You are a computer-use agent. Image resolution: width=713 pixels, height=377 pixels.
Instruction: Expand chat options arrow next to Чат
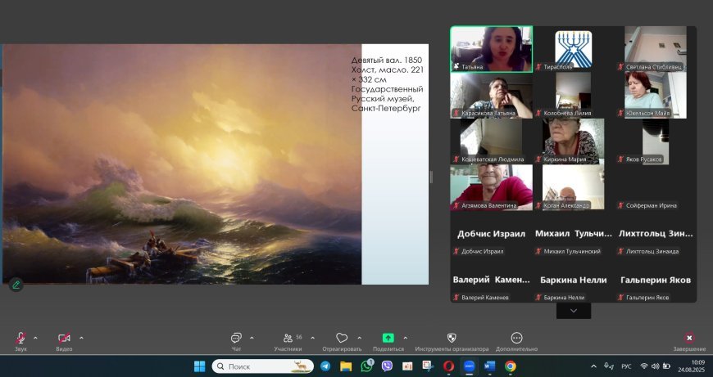(x=252, y=338)
